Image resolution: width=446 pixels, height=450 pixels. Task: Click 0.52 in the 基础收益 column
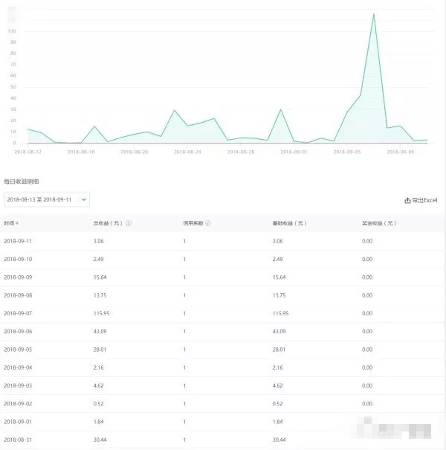(278, 403)
